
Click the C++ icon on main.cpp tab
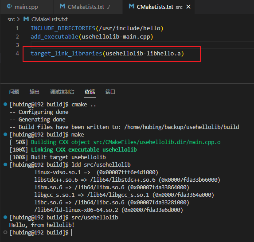pos(10,7)
